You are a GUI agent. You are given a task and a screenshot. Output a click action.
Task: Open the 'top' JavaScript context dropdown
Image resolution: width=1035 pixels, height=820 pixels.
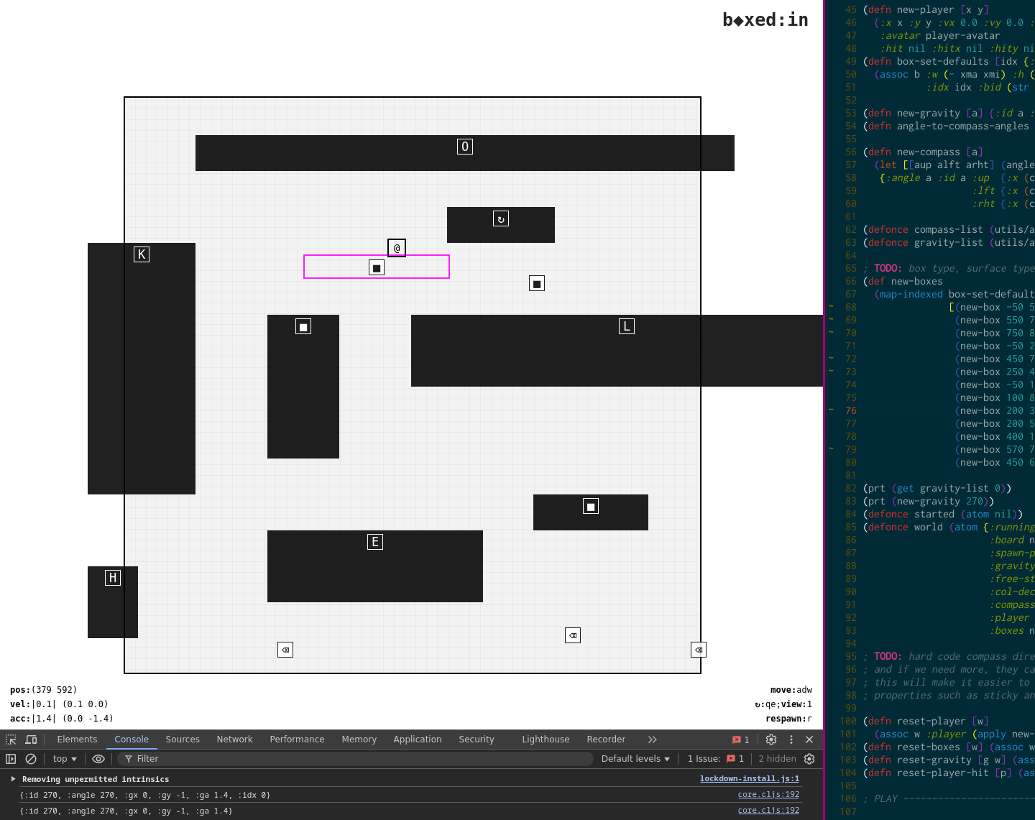[65, 759]
